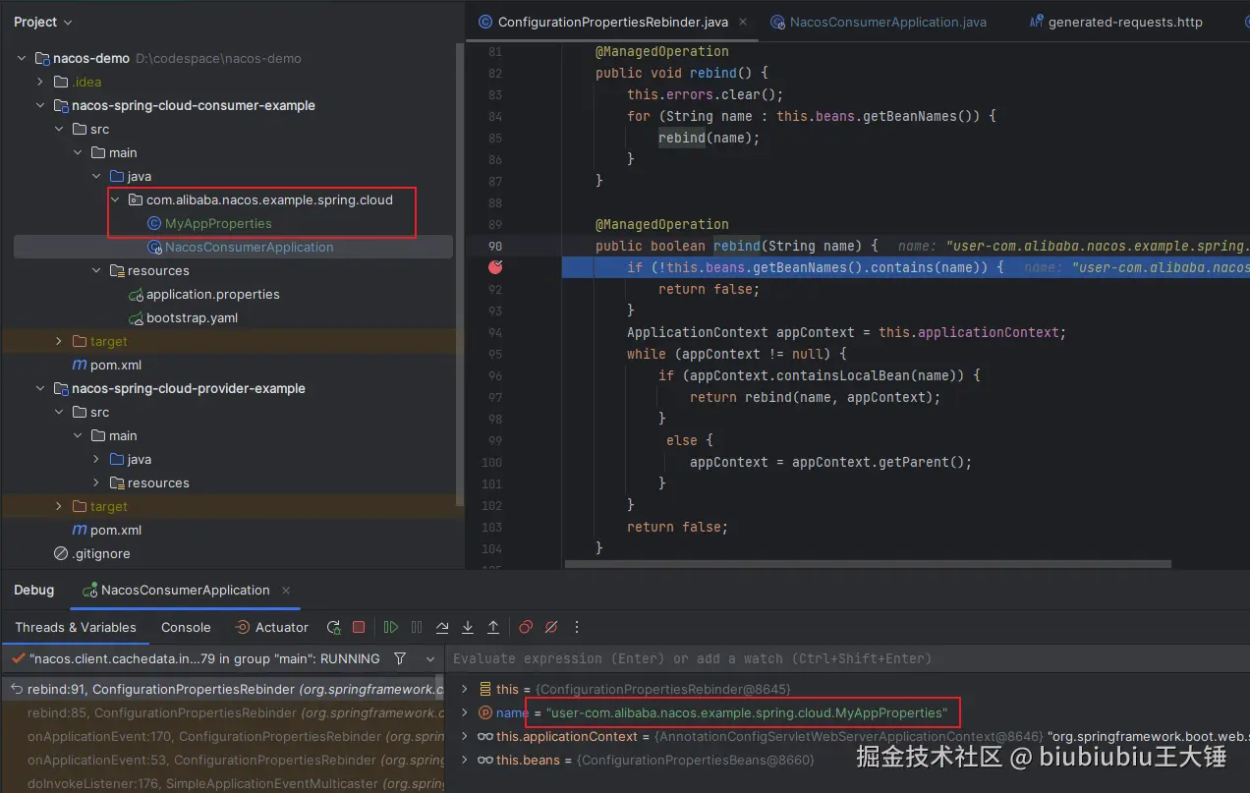This screenshot has width=1250, height=793.
Task: Click the bootstrap.yaml file icon
Action: (136, 317)
